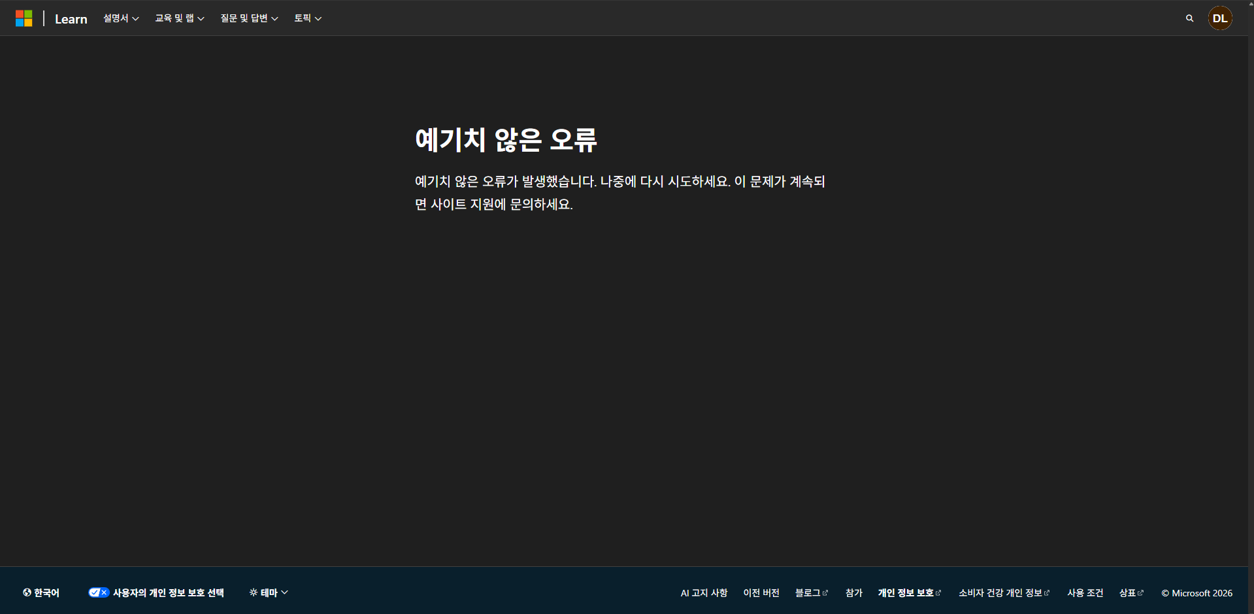Open the 개인 정보 보호 footer link
The image size is (1254, 614).
pyautogui.click(x=910, y=593)
